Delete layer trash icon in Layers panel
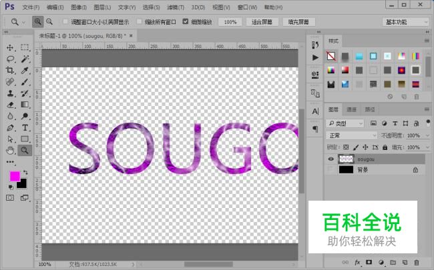The width and height of the screenshot is (434, 270). [x=416, y=262]
